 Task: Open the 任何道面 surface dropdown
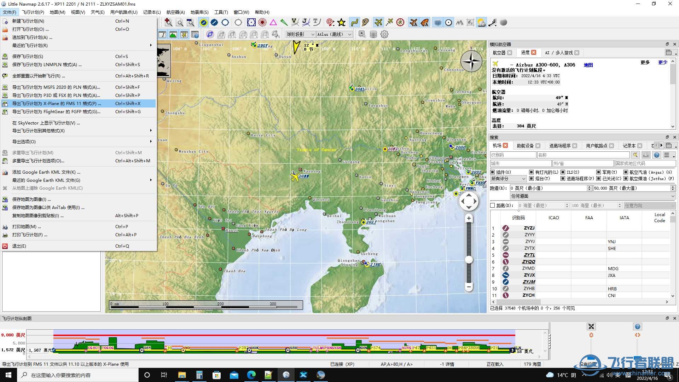[593, 196]
